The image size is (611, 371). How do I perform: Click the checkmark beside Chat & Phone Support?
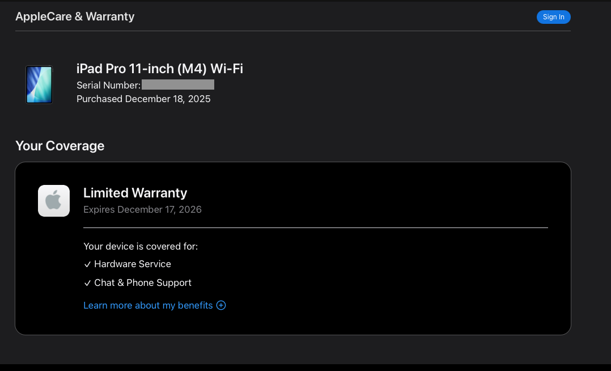[x=87, y=283]
